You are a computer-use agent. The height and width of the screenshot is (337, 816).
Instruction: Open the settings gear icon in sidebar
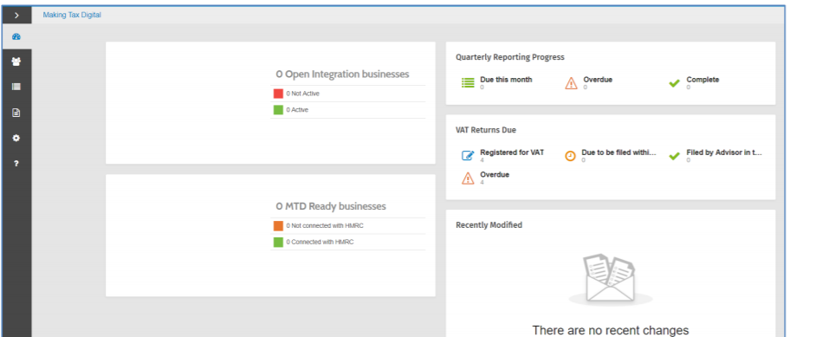(16, 138)
